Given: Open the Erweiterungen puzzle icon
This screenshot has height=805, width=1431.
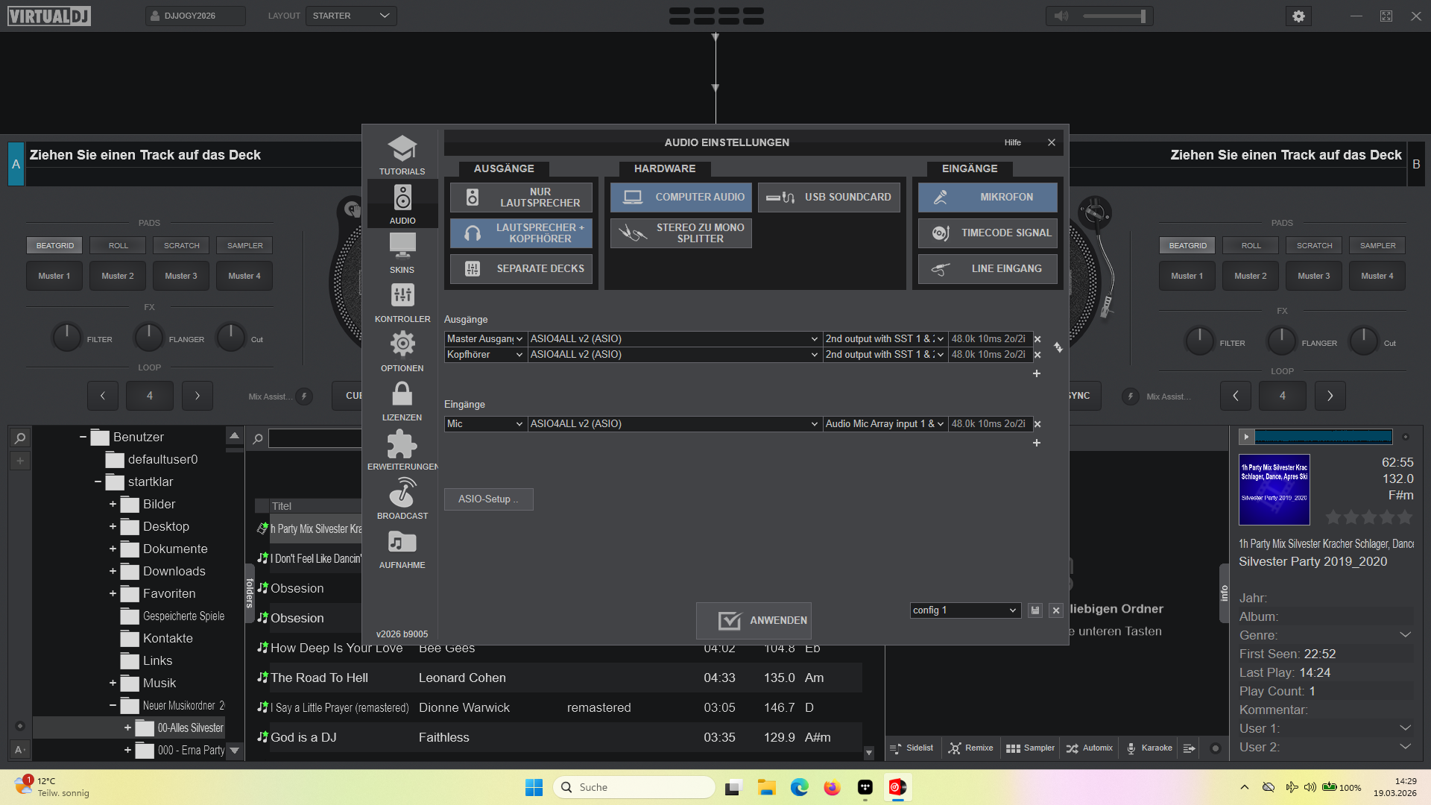Looking at the screenshot, I should click(x=402, y=445).
